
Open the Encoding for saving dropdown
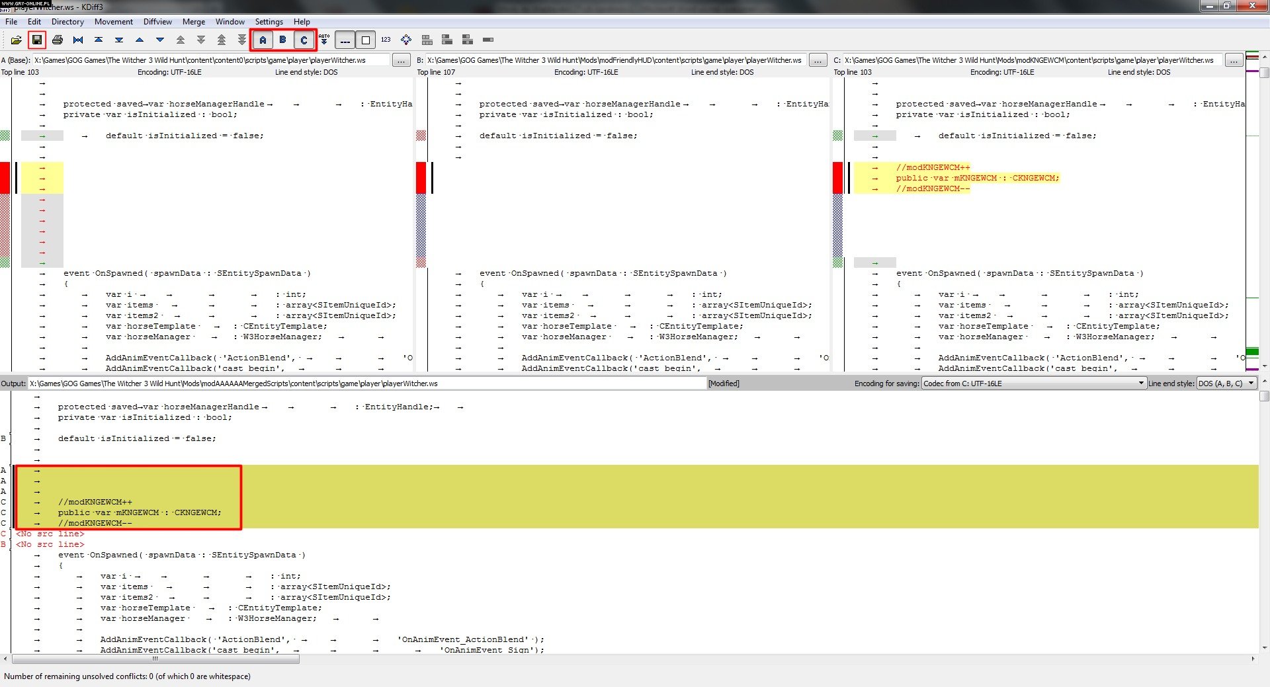tap(1033, 384)
